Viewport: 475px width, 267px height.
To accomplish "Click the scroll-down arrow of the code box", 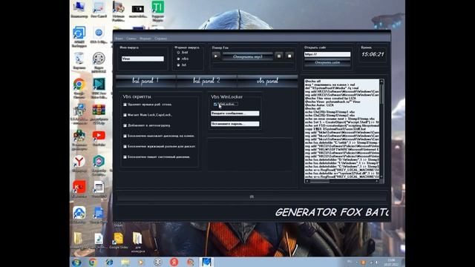I will [x=381, y=177].
